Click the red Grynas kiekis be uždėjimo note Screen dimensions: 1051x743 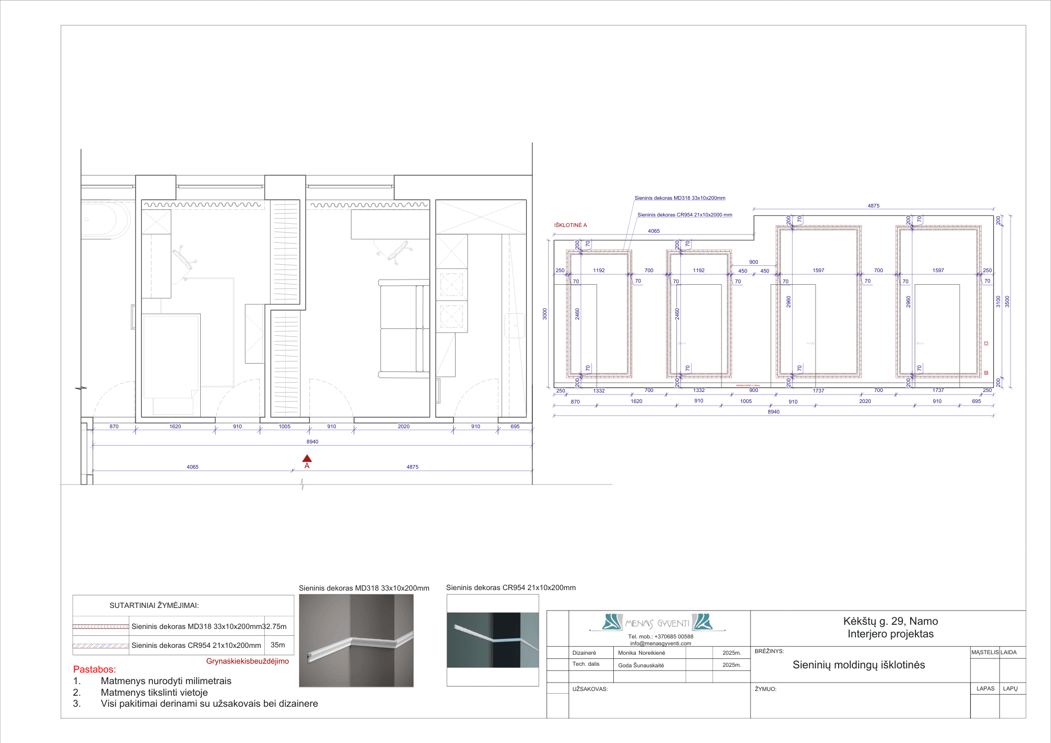point(247,661)
